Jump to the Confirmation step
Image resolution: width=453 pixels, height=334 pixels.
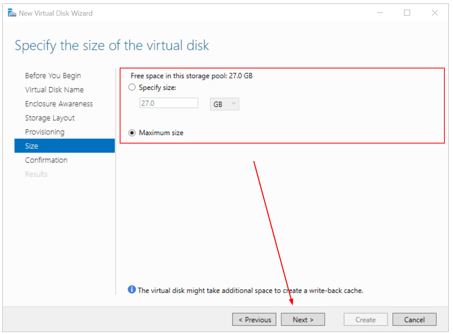46,160
